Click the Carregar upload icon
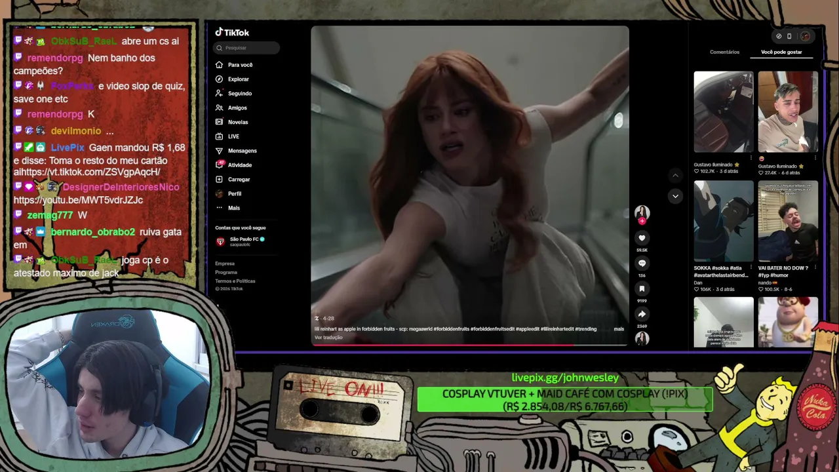 220,179
